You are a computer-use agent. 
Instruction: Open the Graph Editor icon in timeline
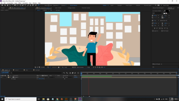[x=78, y=73]
